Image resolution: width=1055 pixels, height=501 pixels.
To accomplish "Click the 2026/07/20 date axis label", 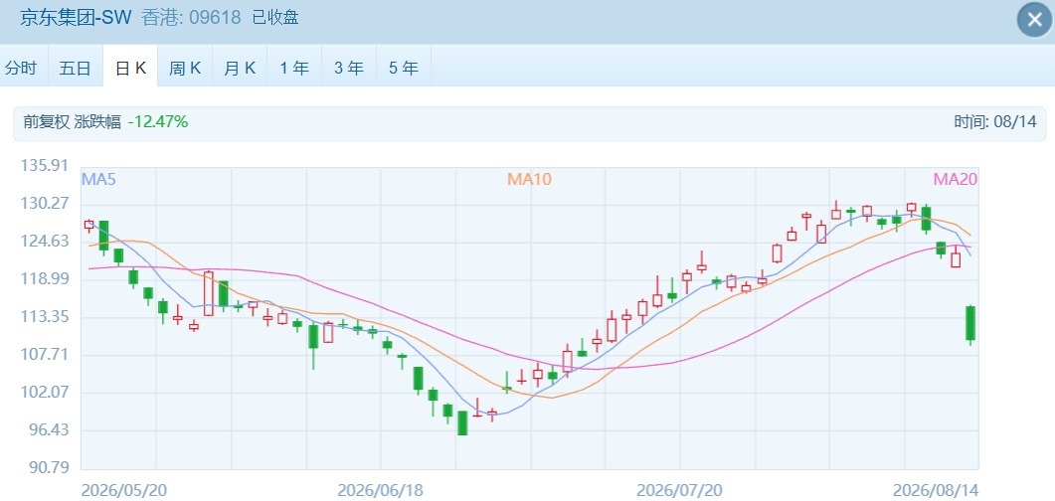I will (679, 490).
